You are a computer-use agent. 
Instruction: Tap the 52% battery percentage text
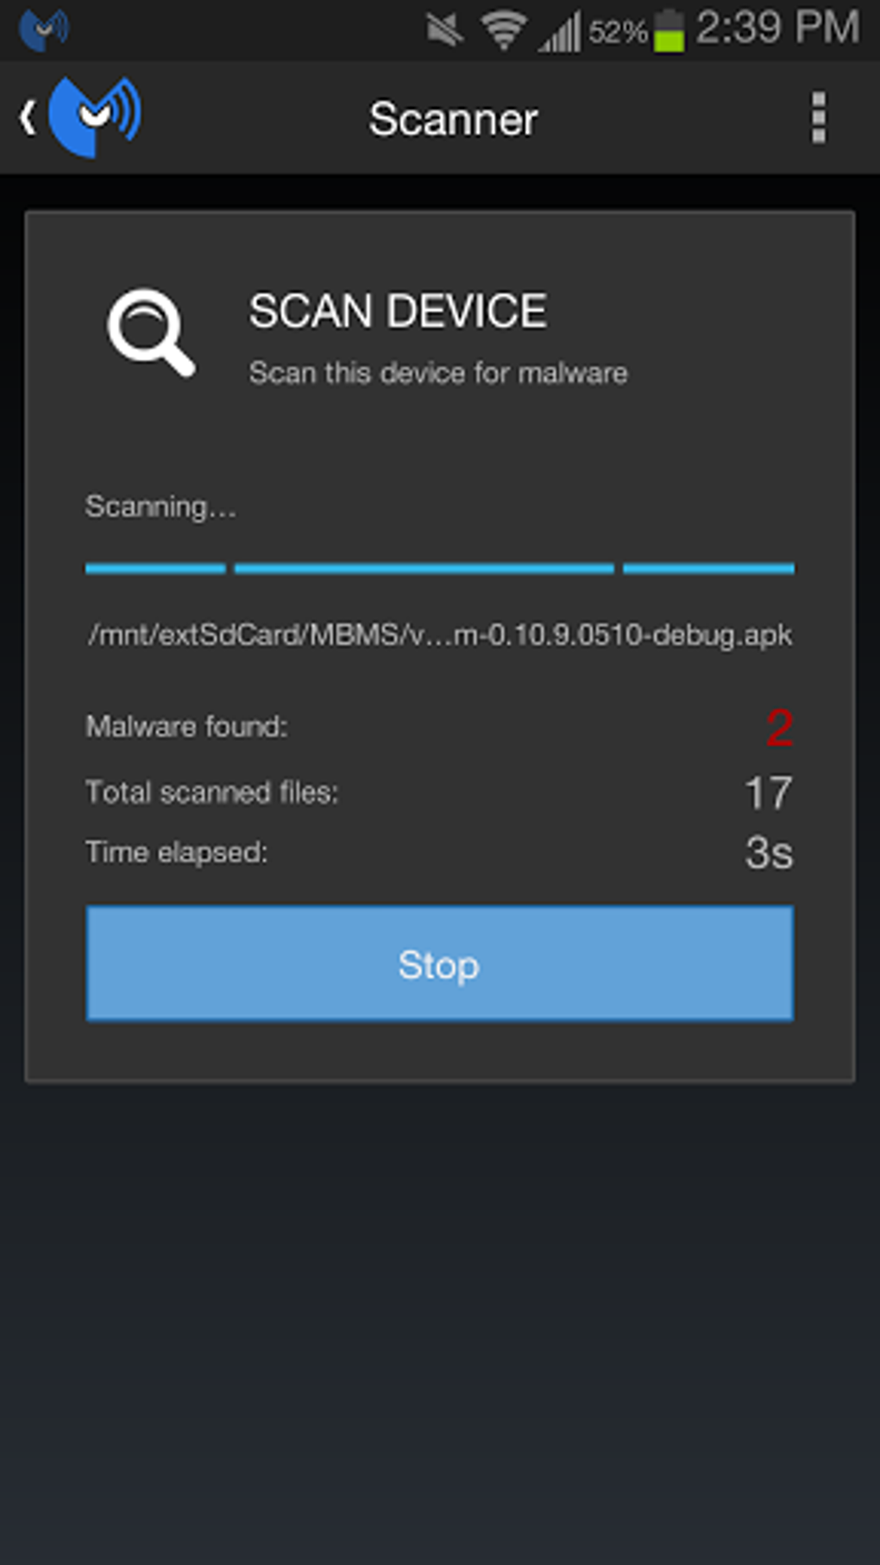[618, 33]
